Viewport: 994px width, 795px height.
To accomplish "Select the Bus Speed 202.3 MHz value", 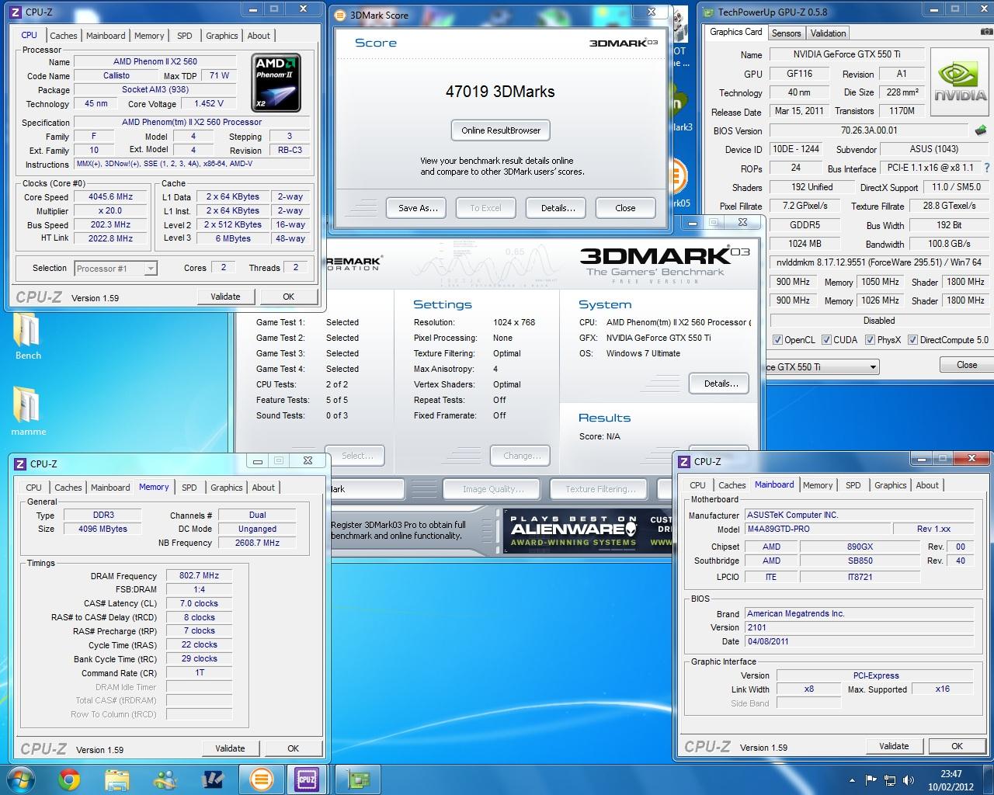I will pyautogui.click(x=111, y=225).
